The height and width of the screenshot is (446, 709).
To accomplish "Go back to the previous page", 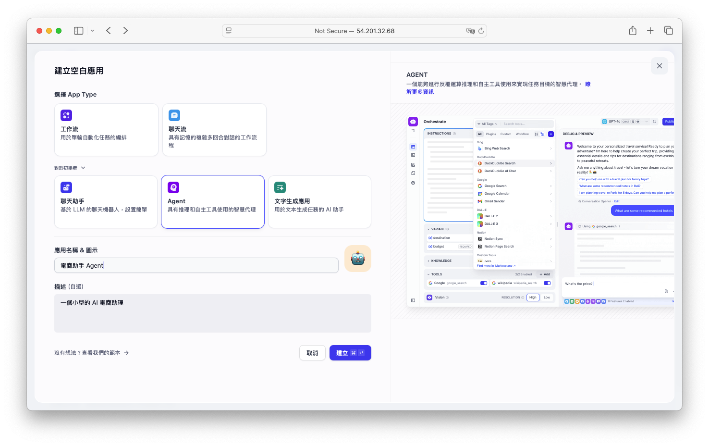I will [x=109, y=31].
